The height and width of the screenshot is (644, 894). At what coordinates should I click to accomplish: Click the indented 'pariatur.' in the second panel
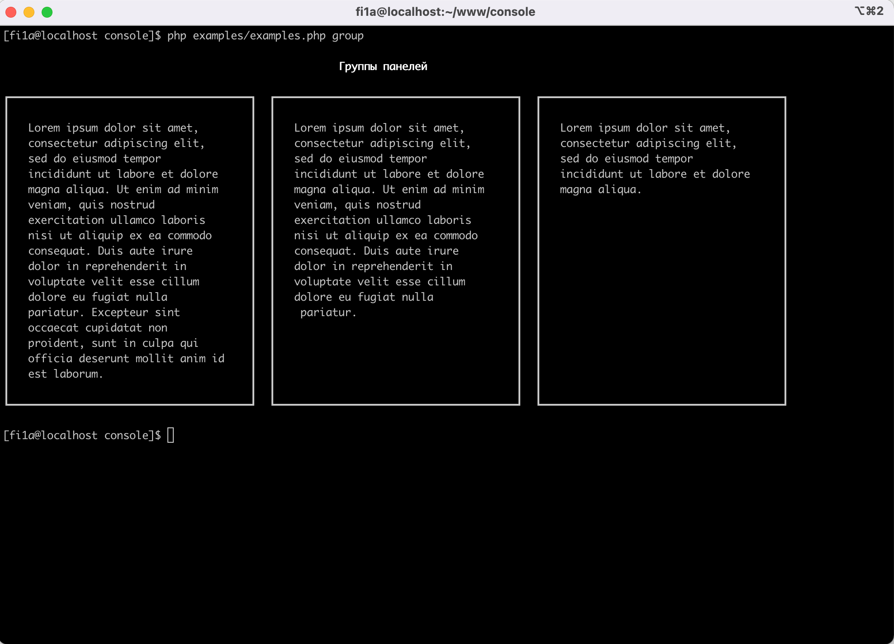click(x=328, y=313)
